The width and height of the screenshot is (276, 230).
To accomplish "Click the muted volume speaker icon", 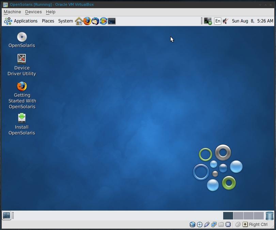I will [x=226, y=21].
